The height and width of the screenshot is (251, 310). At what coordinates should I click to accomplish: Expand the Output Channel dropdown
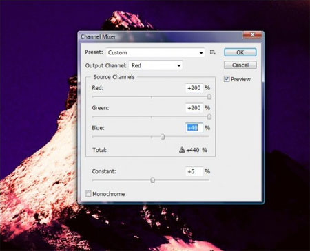[x=156, y=65]
